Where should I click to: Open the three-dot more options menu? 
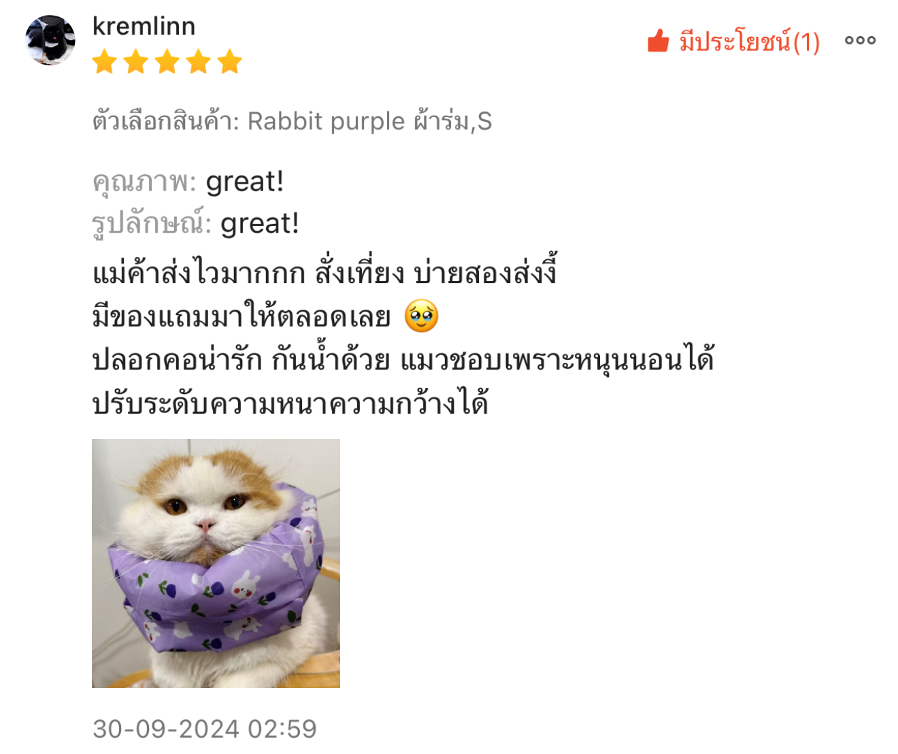coord(860,40)
